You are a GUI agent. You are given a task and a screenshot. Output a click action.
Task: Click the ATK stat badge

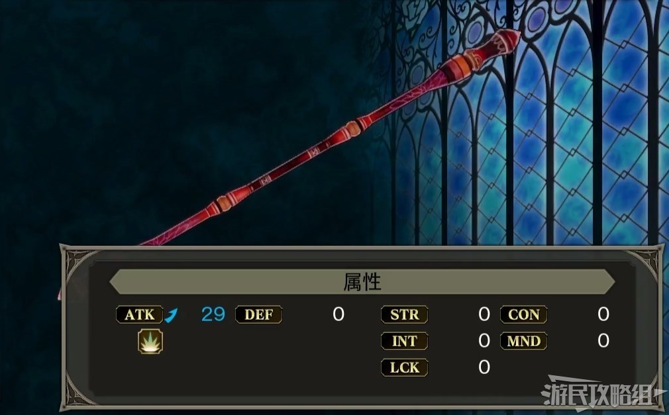(140, 315)
